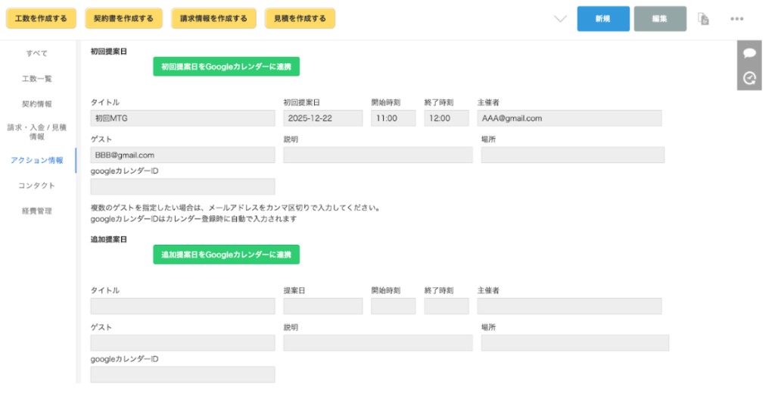This screenshot has height=394, width=775.
Task: Click 終了時刻 field in 追加提案日 section
Action: tap(447, 306)
